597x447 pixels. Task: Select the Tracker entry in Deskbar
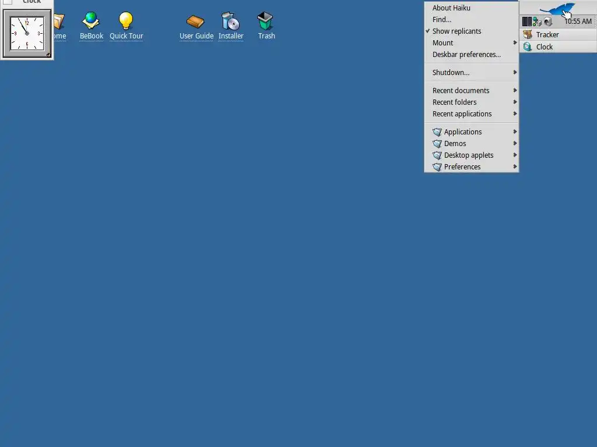pyautogui.click(x=558, y=34)
